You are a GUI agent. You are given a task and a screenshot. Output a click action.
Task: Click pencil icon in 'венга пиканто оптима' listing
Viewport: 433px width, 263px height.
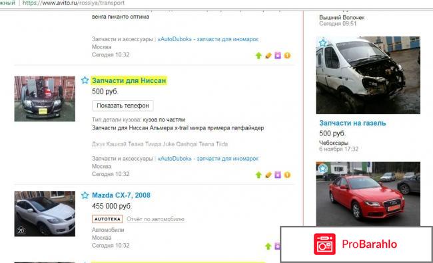point(268,55)
